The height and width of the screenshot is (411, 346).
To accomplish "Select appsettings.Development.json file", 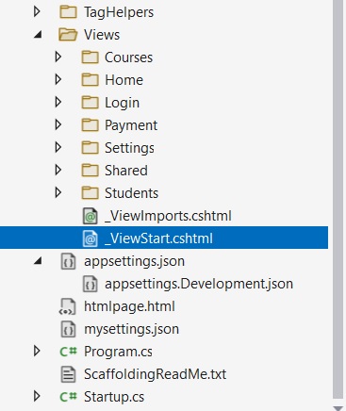I will click(199, 284).
